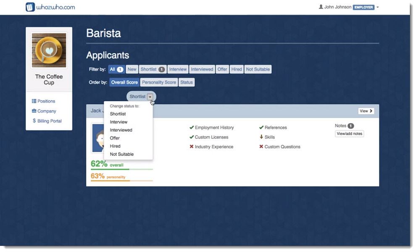Select Not Suitable from the status menu

pyautogui.click(x=122, y=155)
